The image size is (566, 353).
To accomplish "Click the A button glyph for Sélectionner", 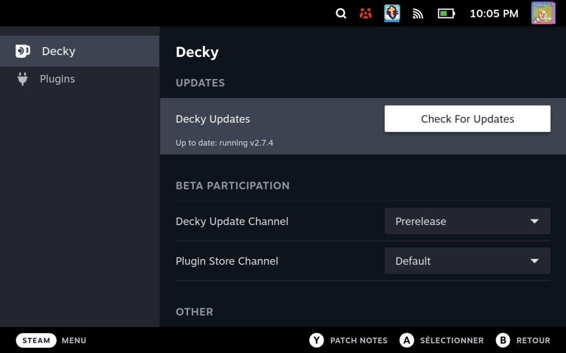I will [x=407, y=340].
